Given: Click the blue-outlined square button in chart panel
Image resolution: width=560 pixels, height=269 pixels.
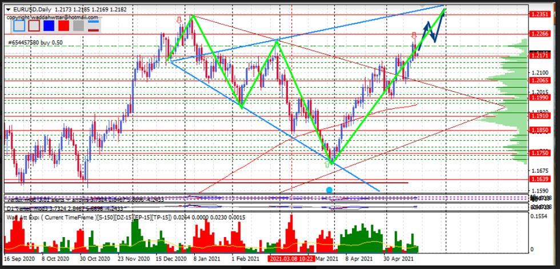Looking at the screenshot, I should [19, 25].
